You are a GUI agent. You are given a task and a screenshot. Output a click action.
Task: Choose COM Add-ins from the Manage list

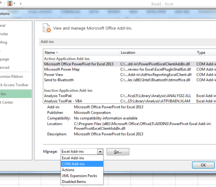click(x=82, y=164)
